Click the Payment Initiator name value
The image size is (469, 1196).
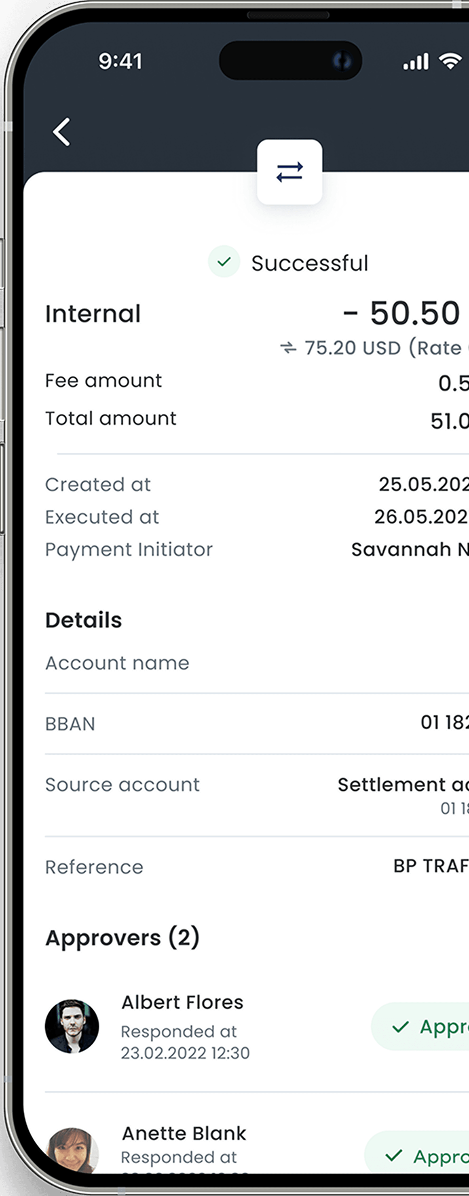pyautogui.click(x=410, y=550)
